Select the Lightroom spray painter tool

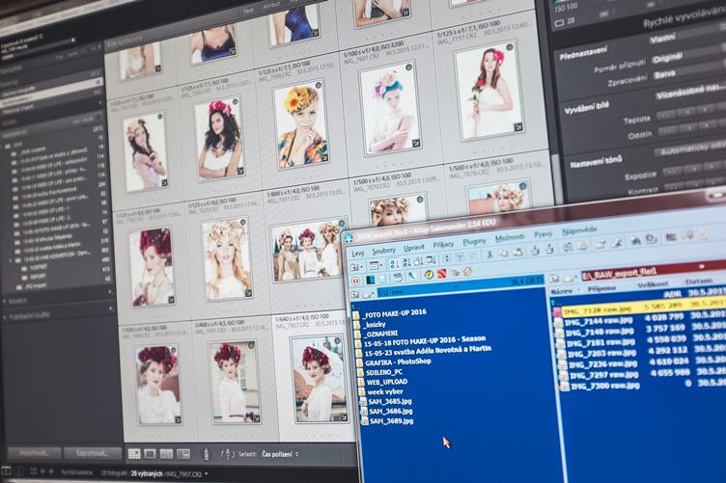click(x=206, y=454)
